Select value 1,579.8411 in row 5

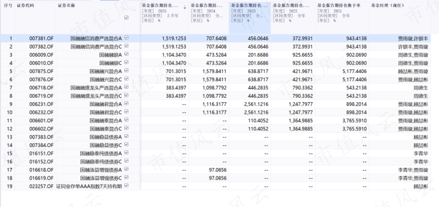[x=214, y=71]
